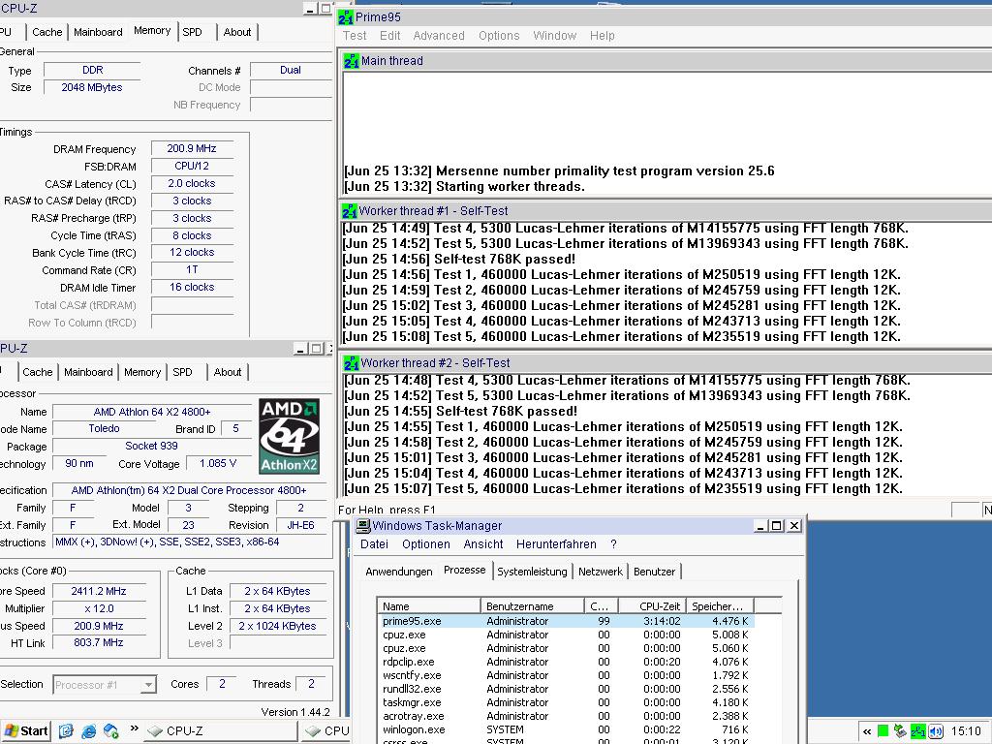Switch to the Anwendungen tab
This screenshot has height=744, width=992.
click(x=398, y=572)
